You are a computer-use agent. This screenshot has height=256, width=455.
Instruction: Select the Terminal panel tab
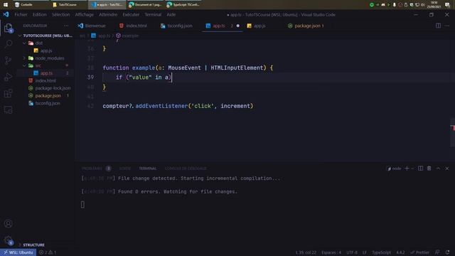point(148,169)
